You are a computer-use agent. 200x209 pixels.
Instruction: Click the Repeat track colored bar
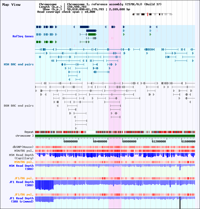(115, 132)
